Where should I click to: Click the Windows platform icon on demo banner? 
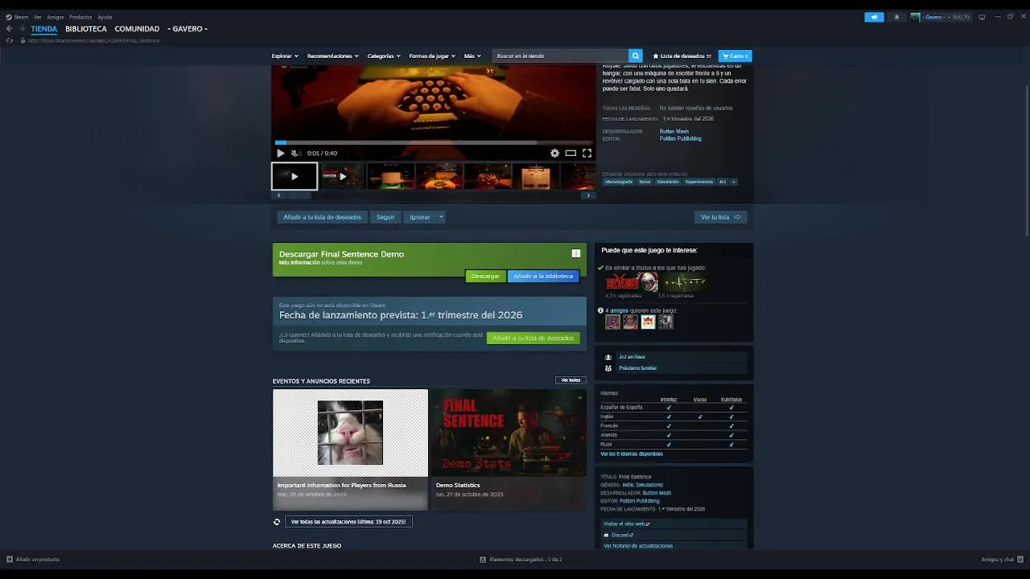coord(576,253)
